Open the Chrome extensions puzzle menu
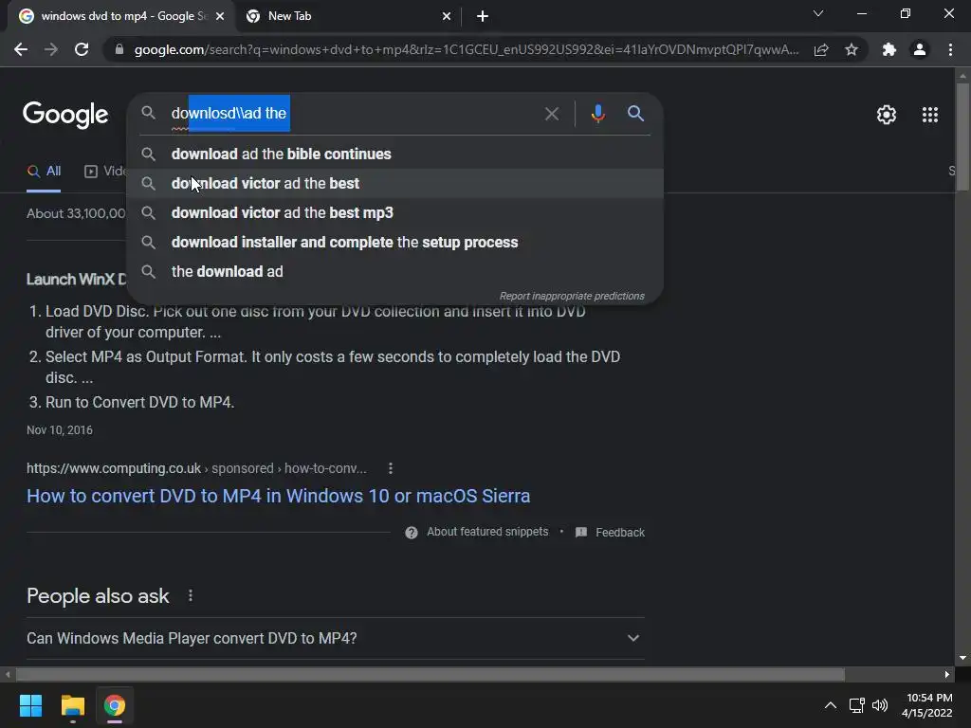Image resolution: width=971 pixels, height=728 pixels. coord(889,49)
